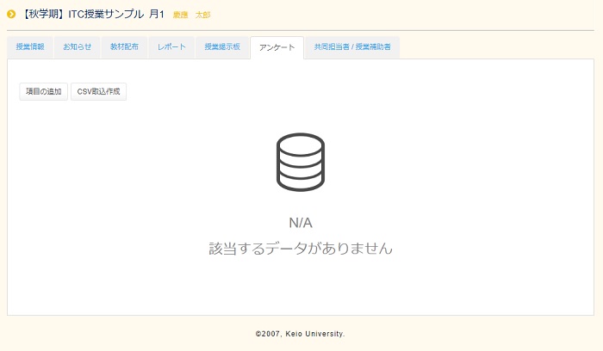Open the 授業掲示板 tab
Image resolution: width=603 pixels, height=351 pixels.
tap(221, 47)
